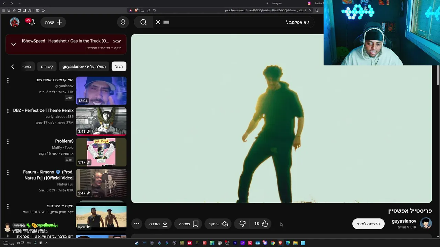Clear the search box with X
Viewport: 440px width, 247px height.
(x=158, y=22)
